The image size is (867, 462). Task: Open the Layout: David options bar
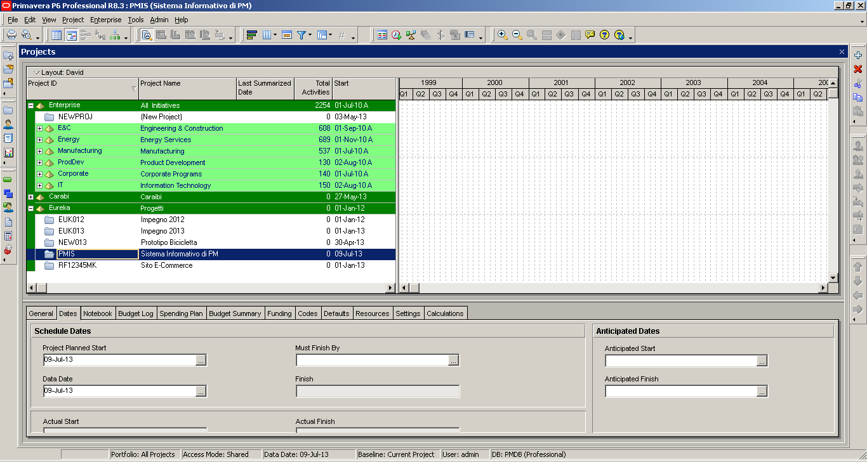58,72
